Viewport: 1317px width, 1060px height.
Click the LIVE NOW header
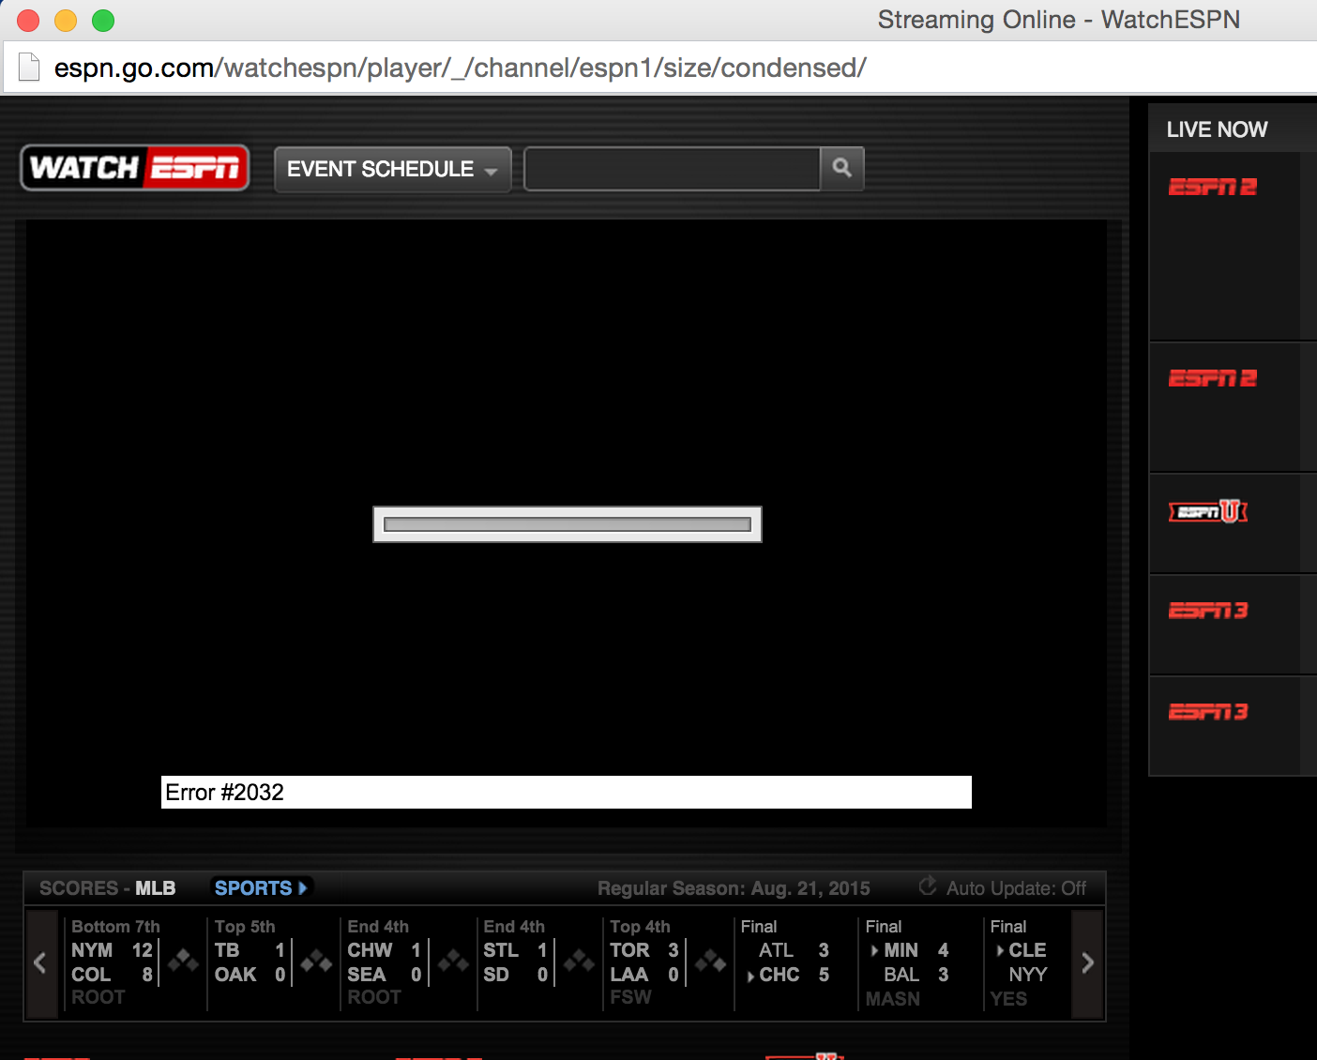[x=1217, y=129]
